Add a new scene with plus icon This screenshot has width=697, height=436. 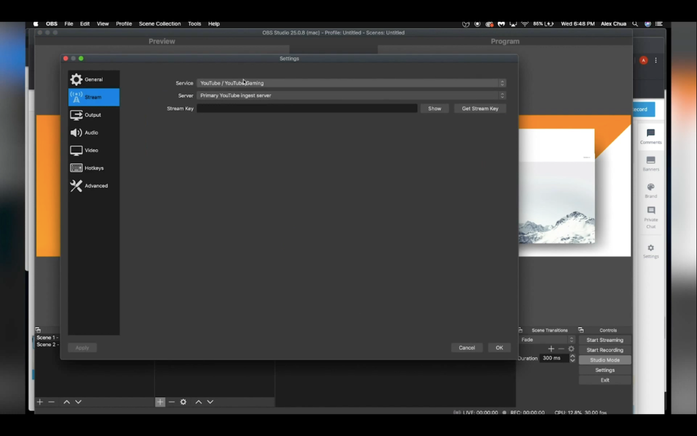[x=40, y=402]
